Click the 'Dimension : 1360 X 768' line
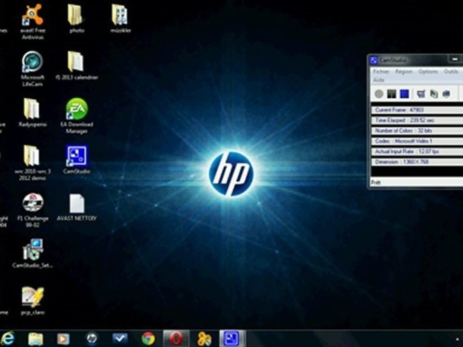Viewport: 463px width, 347px height. tap(417, 162)
